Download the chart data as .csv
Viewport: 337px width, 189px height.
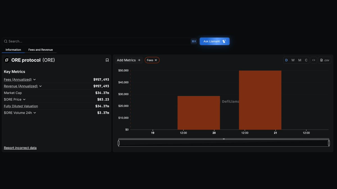pos(325,60)
